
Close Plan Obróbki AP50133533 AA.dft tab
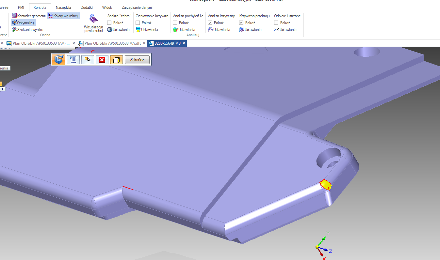[x=144, y=43]
